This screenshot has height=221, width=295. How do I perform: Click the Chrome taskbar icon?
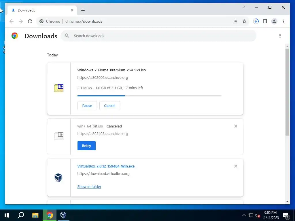[50, 215]
